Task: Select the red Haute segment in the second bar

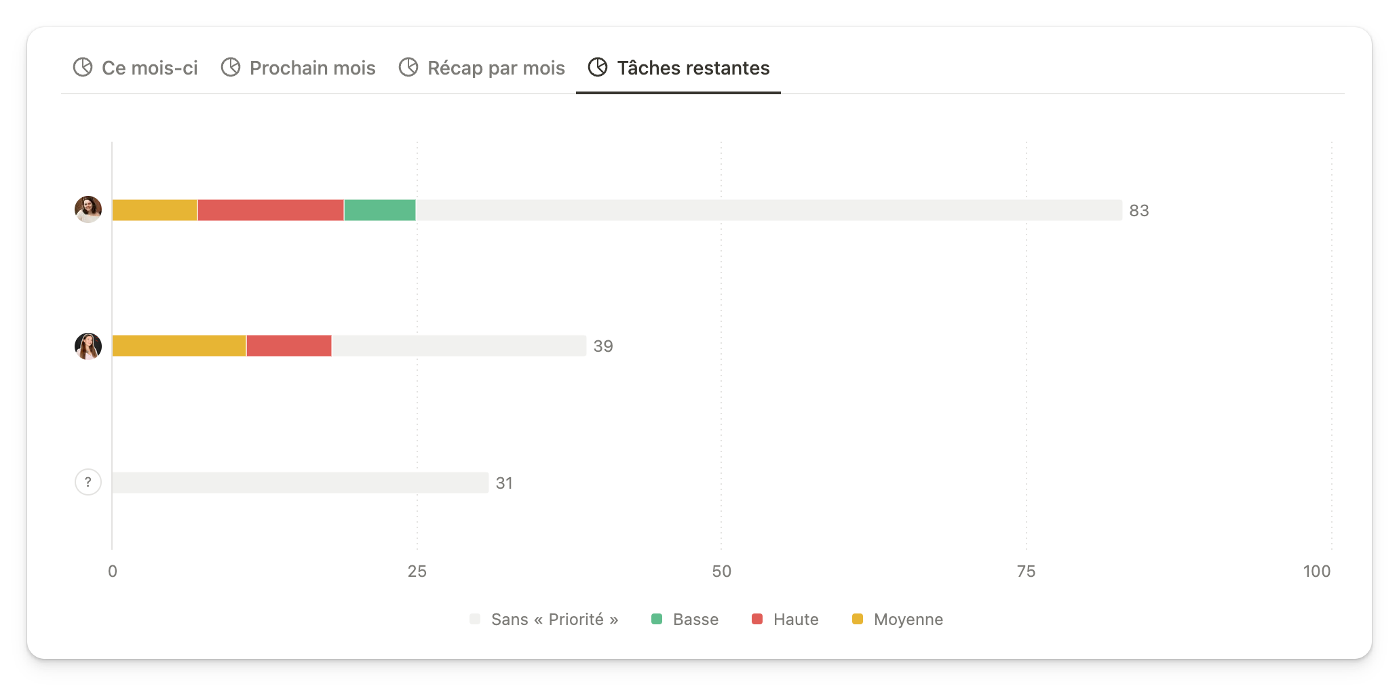Action: click(x=288, y=346)
